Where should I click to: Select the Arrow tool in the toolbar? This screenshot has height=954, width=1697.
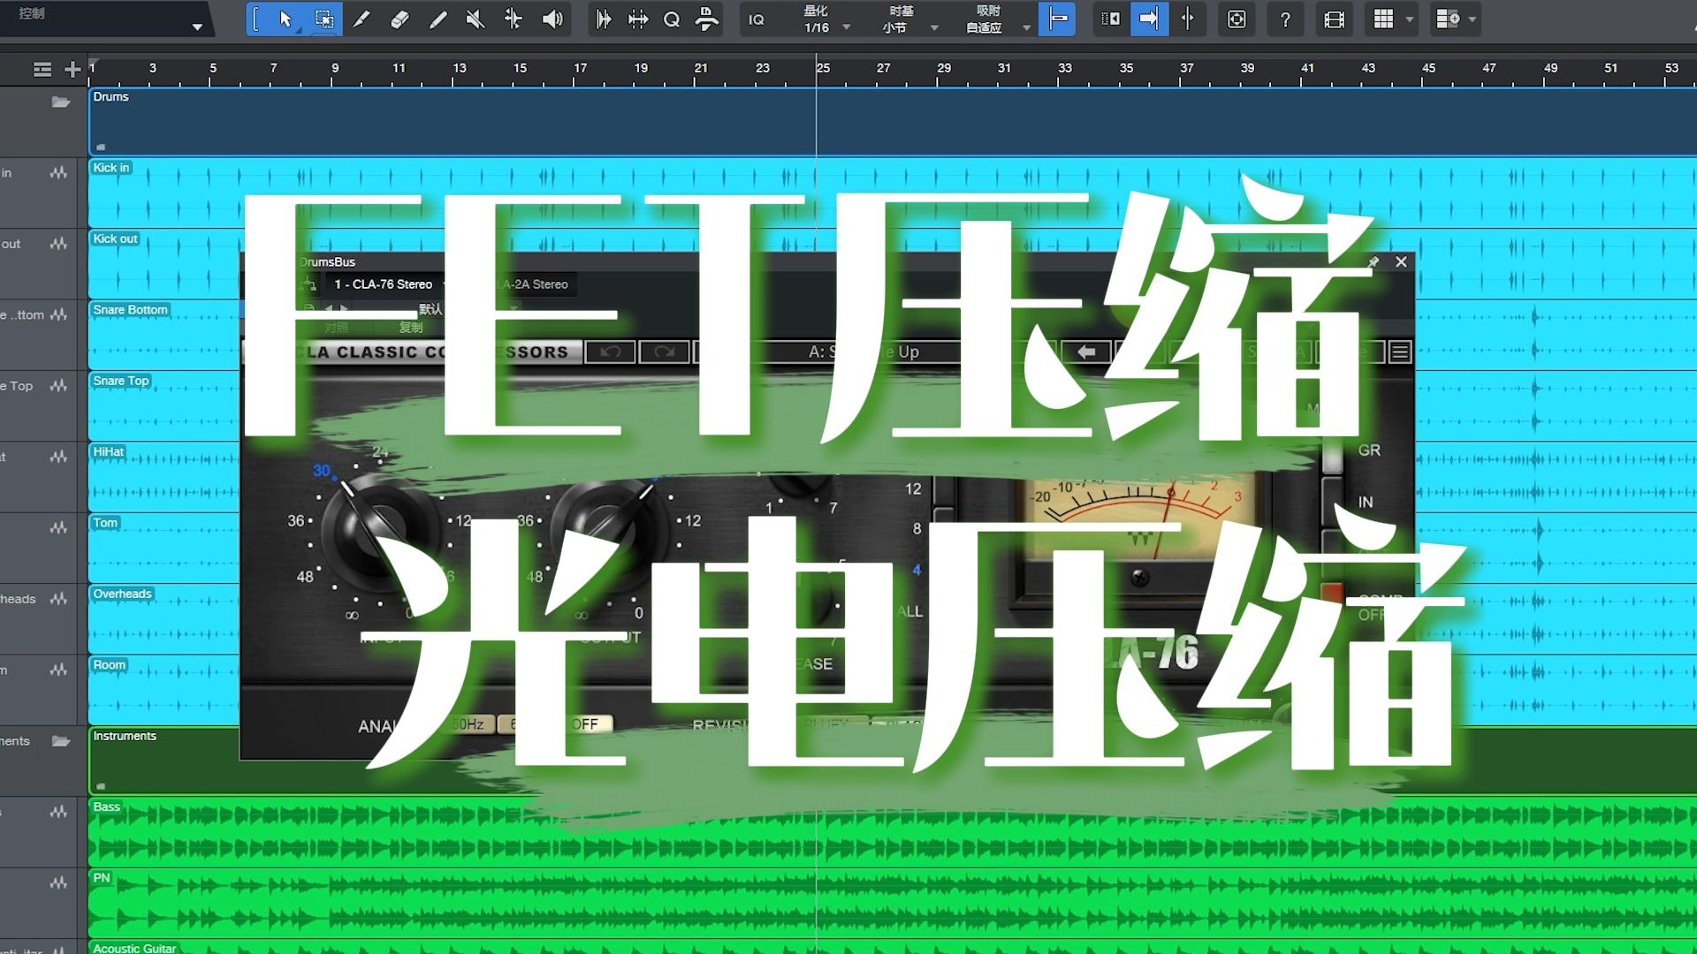(285, 19)
